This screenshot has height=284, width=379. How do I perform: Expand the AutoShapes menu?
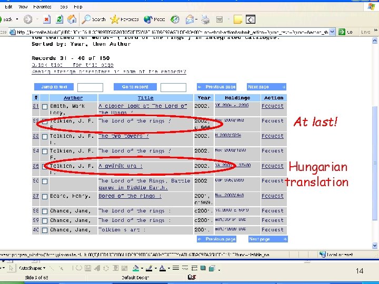pos(32,268)
